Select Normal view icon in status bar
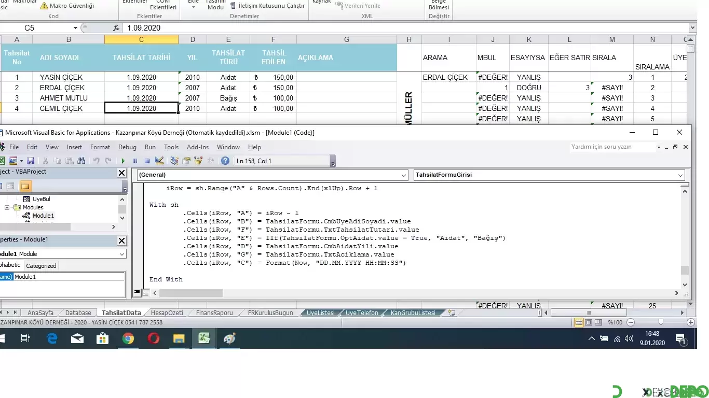Viewport: 709px width, 398px height. click(x=579, y=322)
